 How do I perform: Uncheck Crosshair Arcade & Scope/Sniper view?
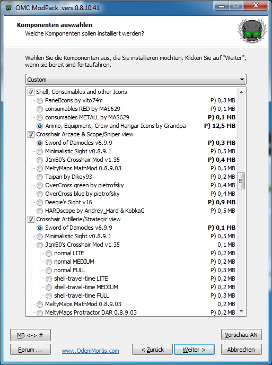click(31, 135)
